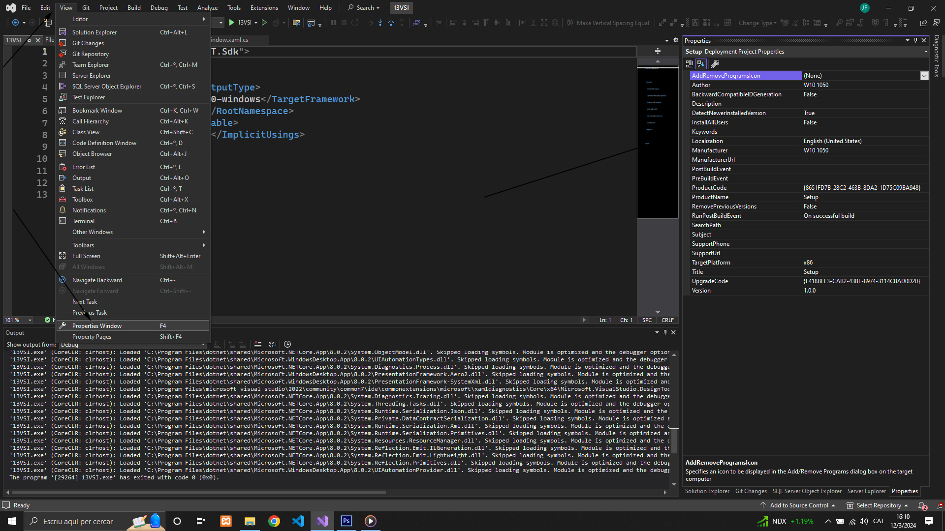Open the AddRemoveProgramsIcon value dropdown
The image size is (945, 531).
[x=924, y=76]
